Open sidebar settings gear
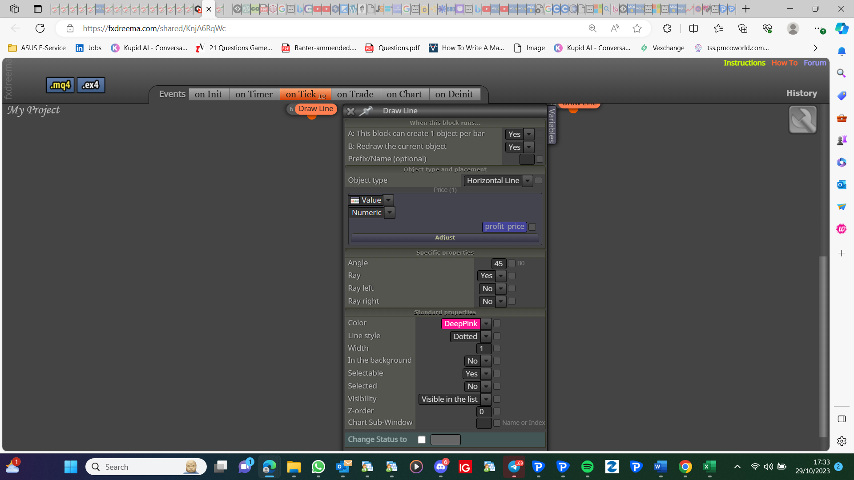This screenshot has height=480, width=854. pos(841,441)
